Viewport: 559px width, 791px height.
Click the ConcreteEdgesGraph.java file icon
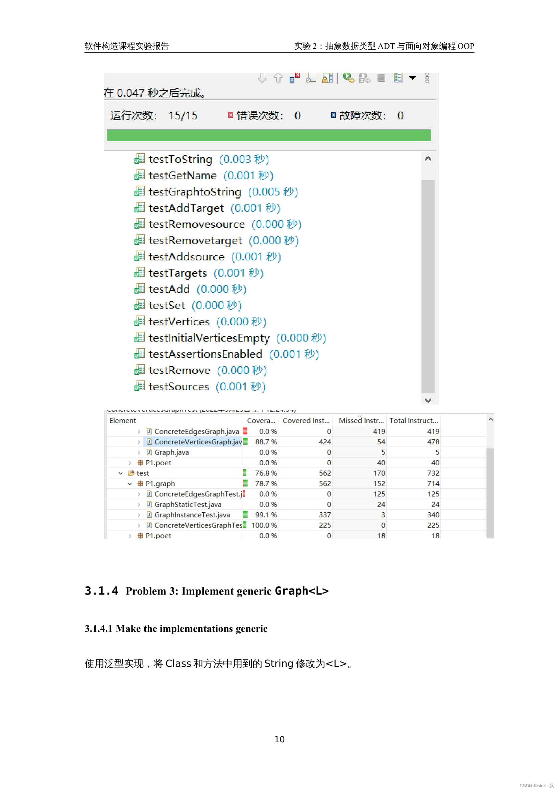[x=149, y=431]
